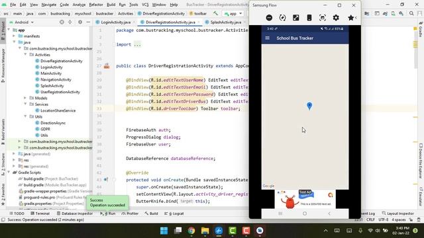Open the Navigate menu
This screenshot has height=238, width=424.
pos(48,5)
